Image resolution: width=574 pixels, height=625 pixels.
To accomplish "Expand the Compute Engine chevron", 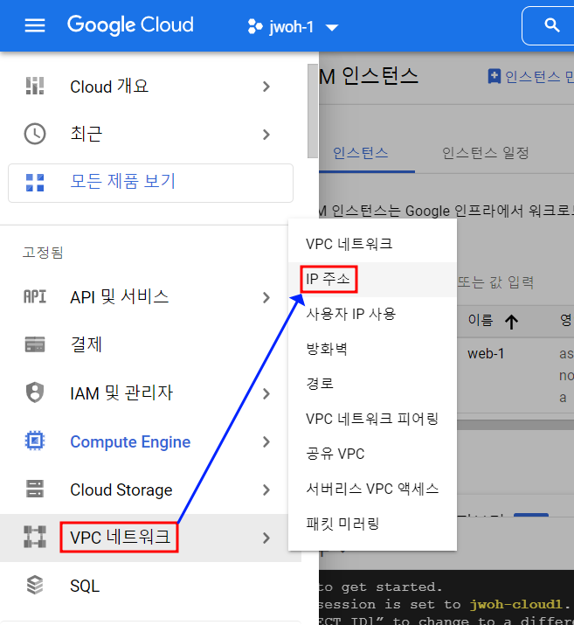I will pyautogui.click(x=266, y=441).
